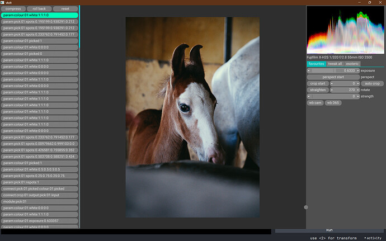
Task: Open the esoteric tab
Action: (352, 64)
